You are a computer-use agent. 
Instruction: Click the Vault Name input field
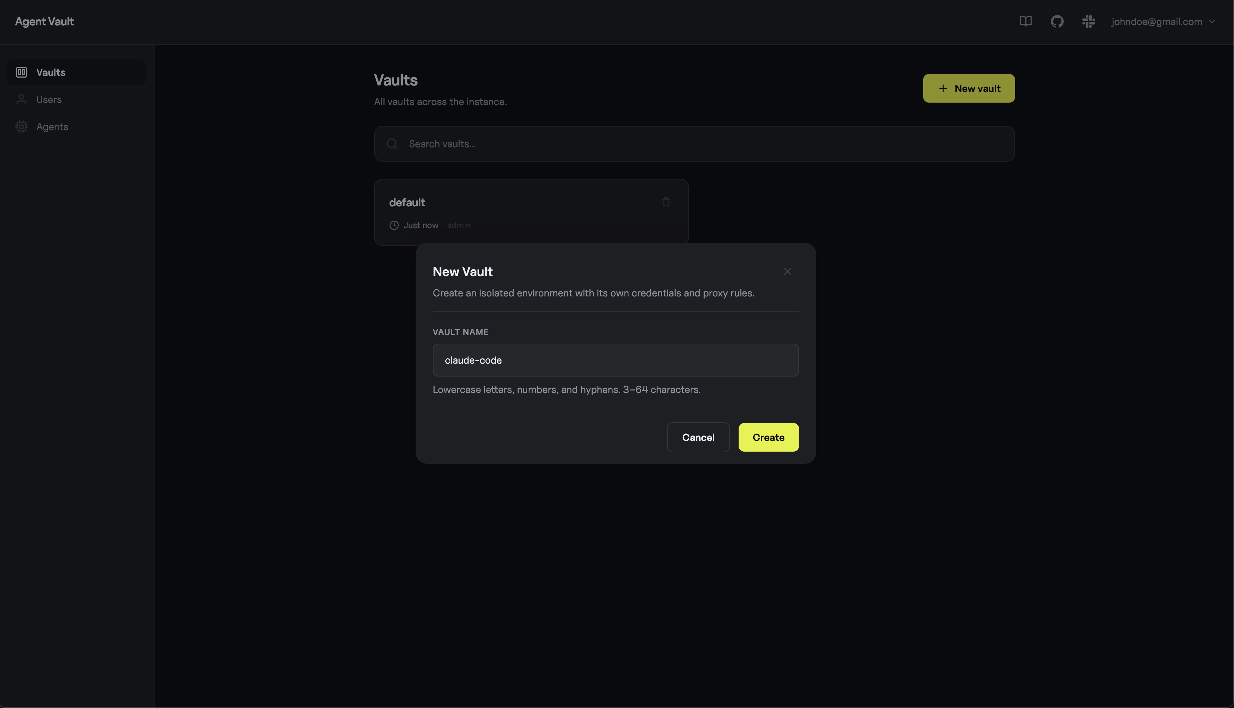(615, 360)
